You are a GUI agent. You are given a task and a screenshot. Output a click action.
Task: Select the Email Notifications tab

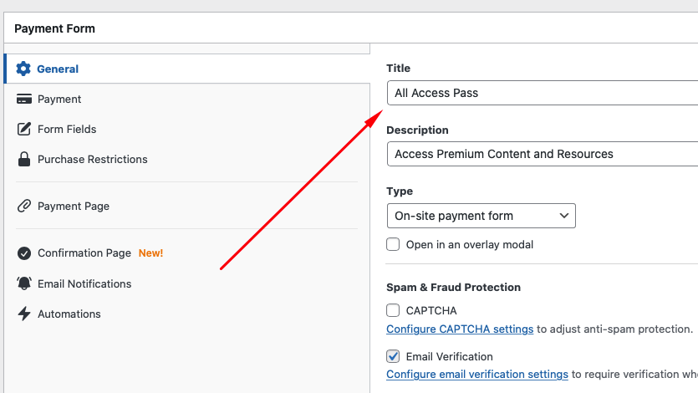(84, 283)
